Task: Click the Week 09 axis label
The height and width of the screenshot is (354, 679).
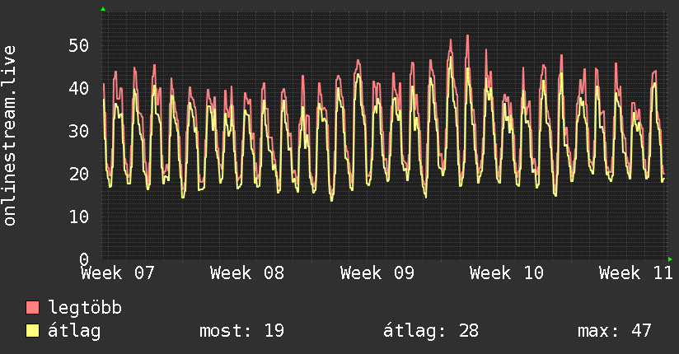Action: coord(377,273)
